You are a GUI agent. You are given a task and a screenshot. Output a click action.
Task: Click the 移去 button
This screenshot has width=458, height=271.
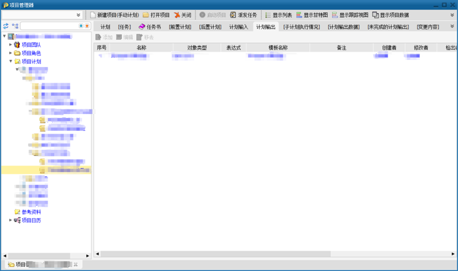tap(145, 37)
